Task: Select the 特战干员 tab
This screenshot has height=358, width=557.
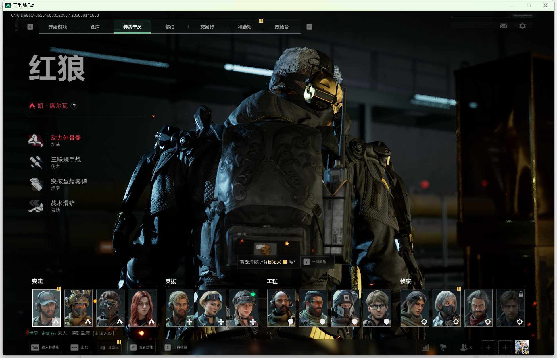Action: pyautogui.click(x=132, y=27)
